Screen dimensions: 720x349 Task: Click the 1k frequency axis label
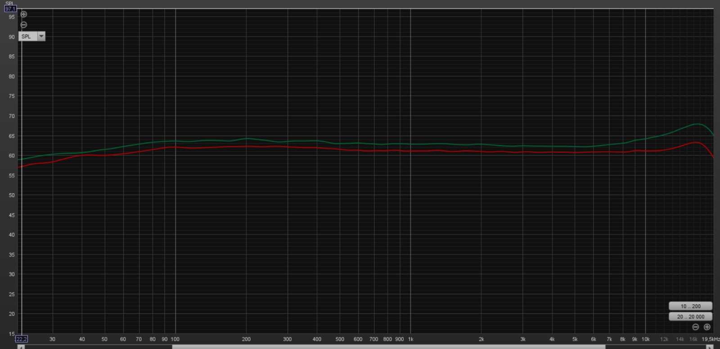(x=410, y=339)
